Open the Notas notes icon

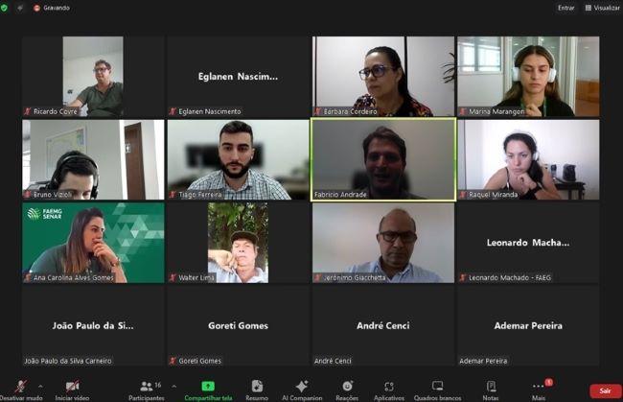(x=491, y=386)
